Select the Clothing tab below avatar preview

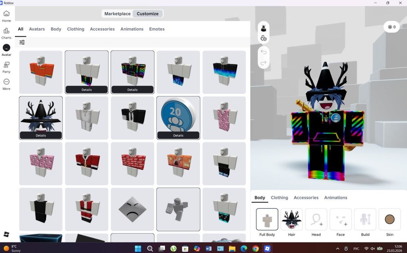click(x=279, y=198)
